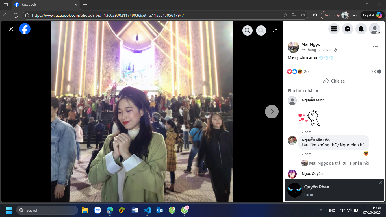The height and width of the screenshot is (217, 386).
Task: Select the Facebook browser tab
Action: pyautogui.click(x=46, y=5)
